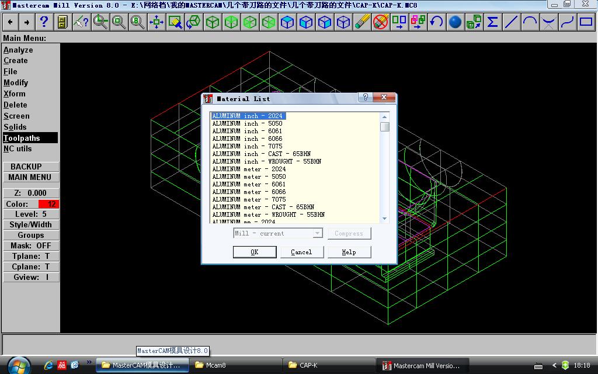The height and width of the screenshot is (374, 598).
Task: Select the Fillet crossing curves icon
Action: click(548, 22)
